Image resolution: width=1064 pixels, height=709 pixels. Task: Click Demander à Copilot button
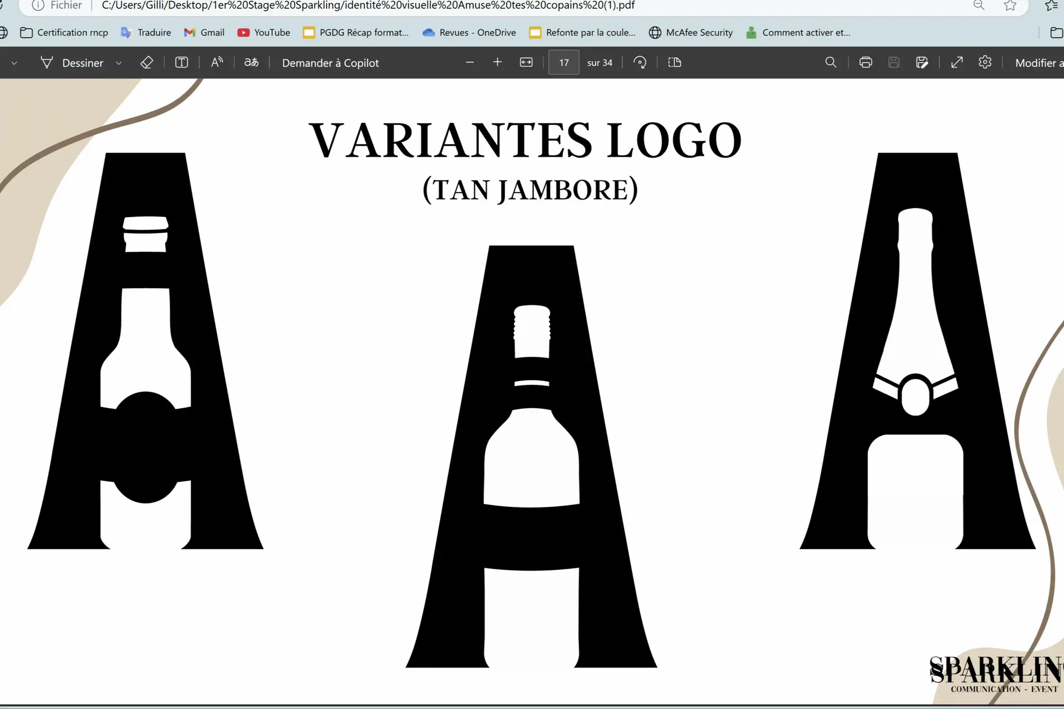pyautogui.click(x=330, y=63)
